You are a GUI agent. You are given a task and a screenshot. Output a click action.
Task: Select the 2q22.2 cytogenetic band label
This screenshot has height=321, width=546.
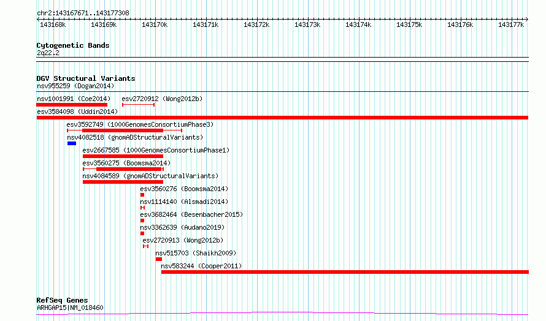tap(48, 53)
